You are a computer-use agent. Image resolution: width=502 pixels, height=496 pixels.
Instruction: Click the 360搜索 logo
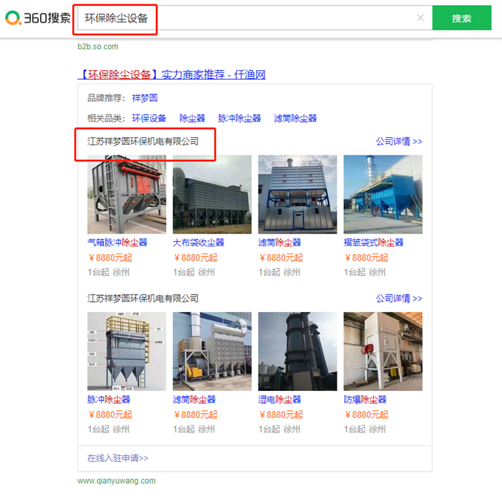point(37,18)
